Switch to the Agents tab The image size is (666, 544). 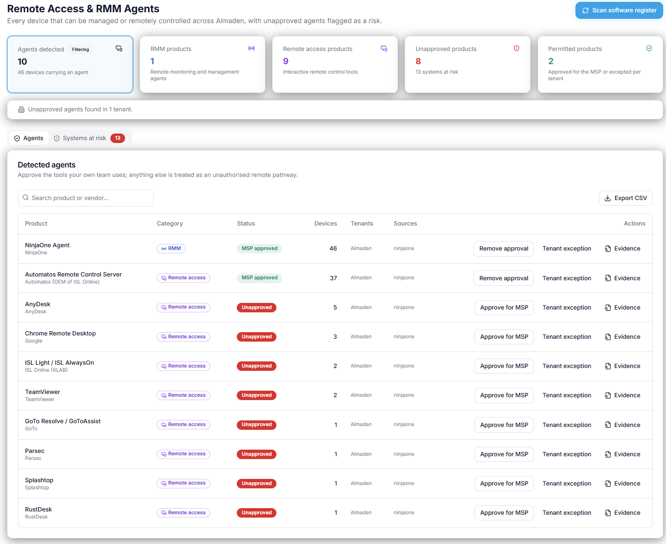point(29,138)
